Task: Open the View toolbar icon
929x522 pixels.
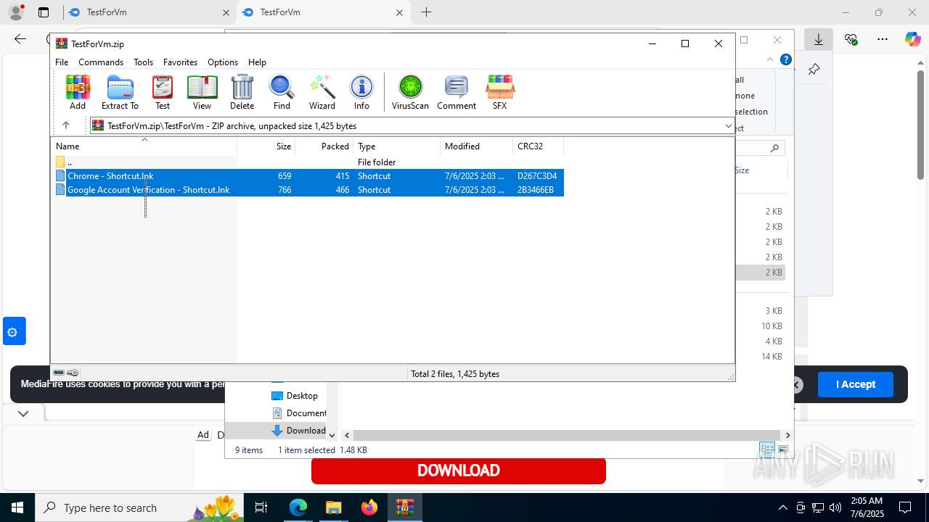Action: click(x=202, y=92)
